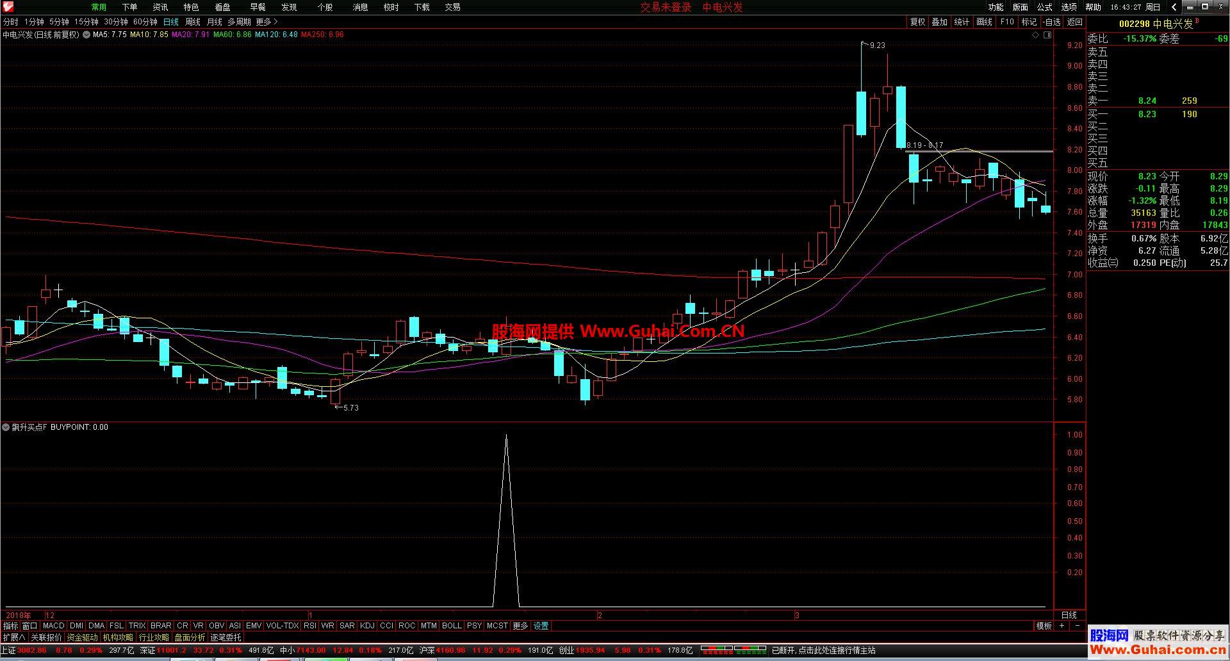The image size is (1230, 661).
Task: Expand the 更多 periods list
Action: 266,22
